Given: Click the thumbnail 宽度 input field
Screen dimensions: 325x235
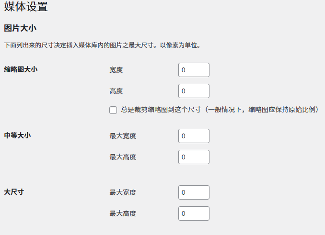Looking at the screenshot, I should tap(194, 70).
